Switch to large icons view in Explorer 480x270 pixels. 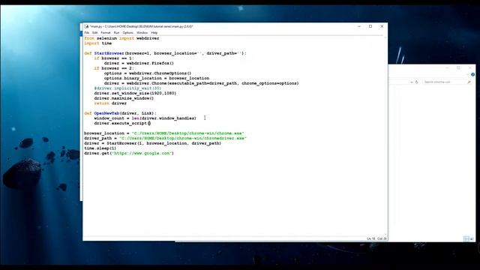pyautogui.click(x=472, y=238)
